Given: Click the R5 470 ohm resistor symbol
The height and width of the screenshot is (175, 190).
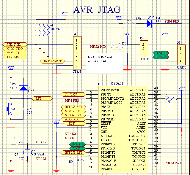Looking at the screenshot, I should click(x=129, y=24).
